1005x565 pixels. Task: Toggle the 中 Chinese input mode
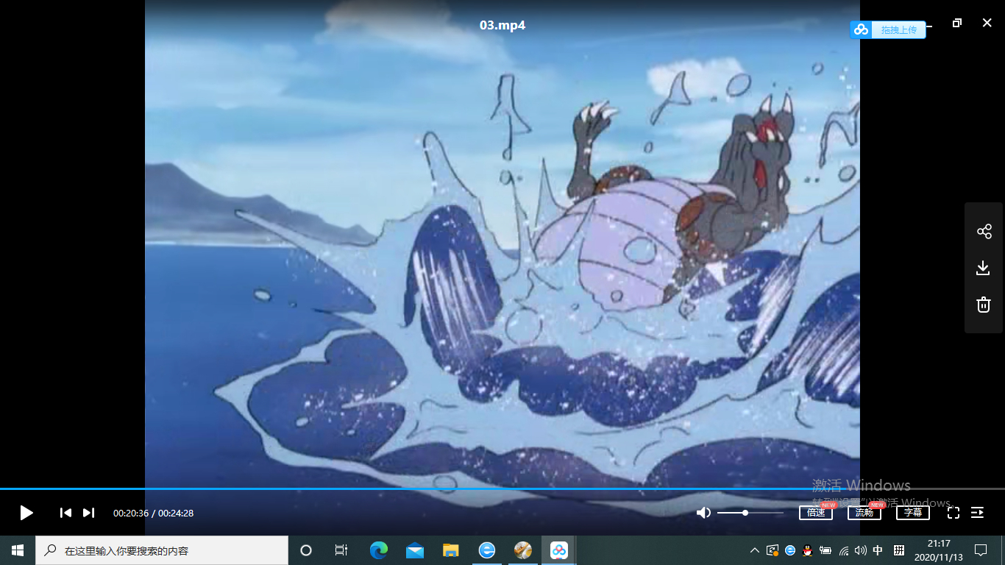(x=878, y=550)
